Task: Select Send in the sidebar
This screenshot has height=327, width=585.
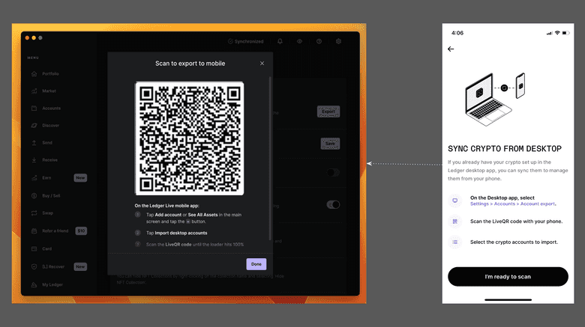Action: [46, 142]
